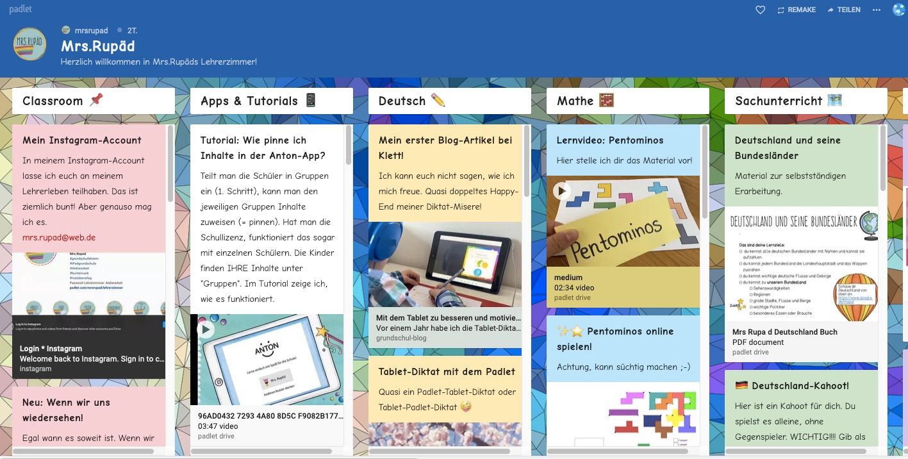Open the online Pentominos game preview image
This screenshot has height=459, width=908.
pos(623,413)
